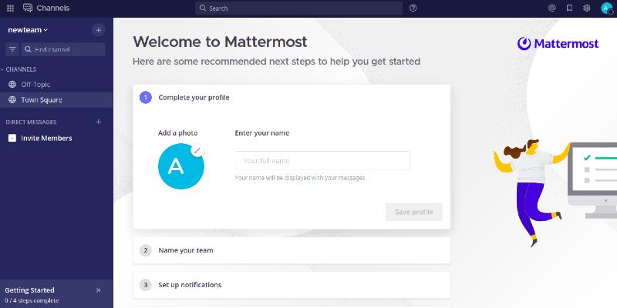Open the product switcher grid icon
Image resolution: width=617 pixels, height=308 pixels.
[10, 8]
